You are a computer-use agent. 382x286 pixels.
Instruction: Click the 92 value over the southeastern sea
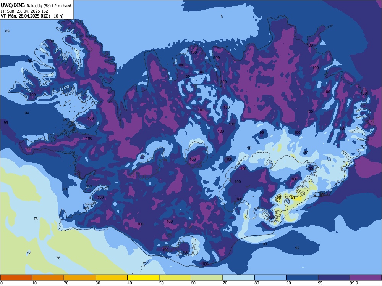297,248
